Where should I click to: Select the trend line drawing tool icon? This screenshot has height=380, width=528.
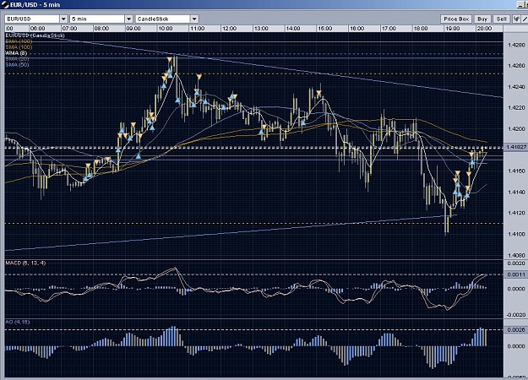click(x=525, y=19)
